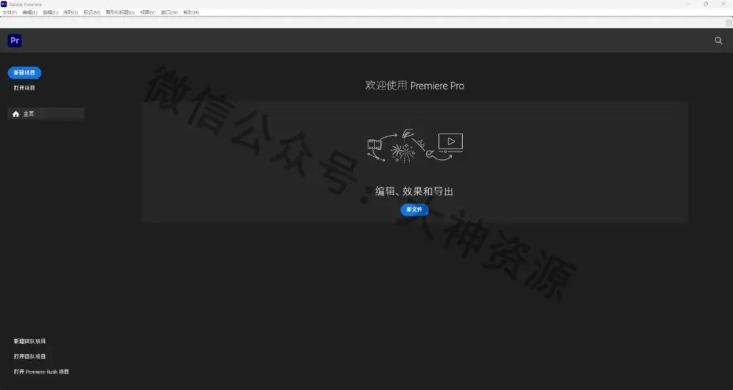The width and height of the screenshot is (733, 390).
Task: Click the blue 新文件 button
Action: tap(414, 210)
